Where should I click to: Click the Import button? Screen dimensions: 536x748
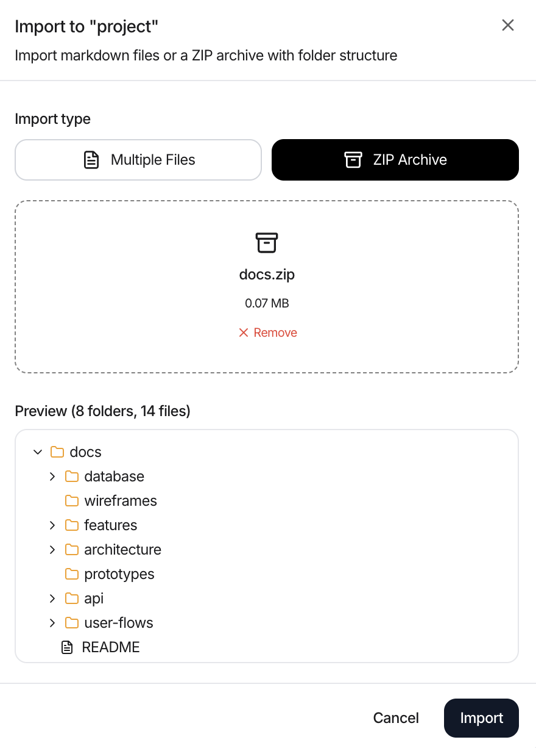click(481, 717)
